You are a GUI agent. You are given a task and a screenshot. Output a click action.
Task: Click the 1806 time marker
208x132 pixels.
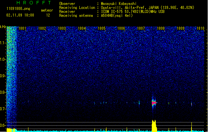coord(121,28)
